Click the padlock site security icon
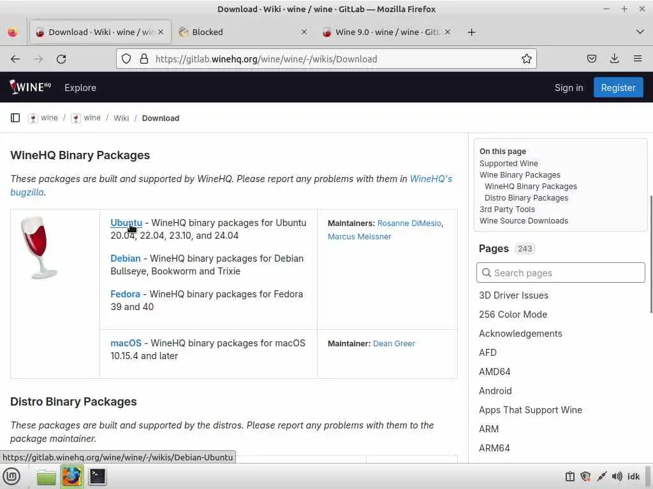Screen dimensions: 653x489 [144, 59]
